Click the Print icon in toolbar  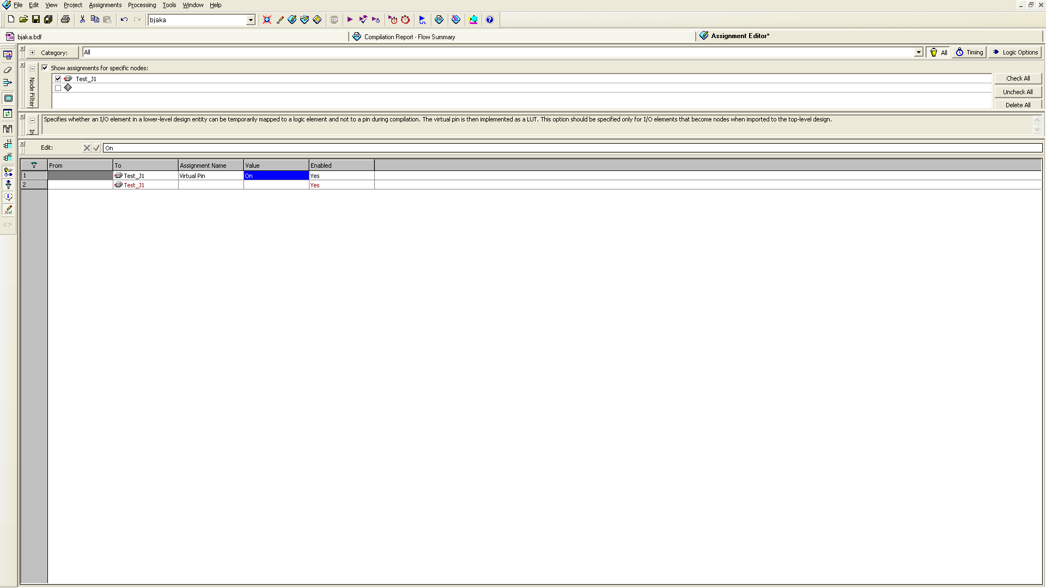[x=65, y=20]
